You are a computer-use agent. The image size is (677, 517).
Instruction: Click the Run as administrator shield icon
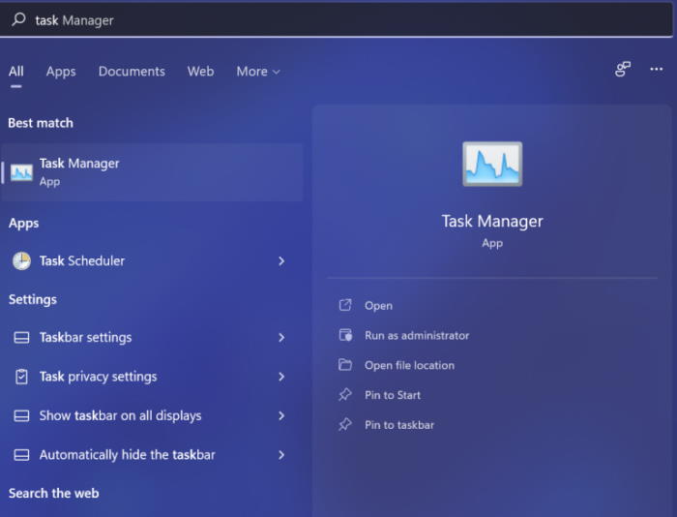[x=345, y=335]
